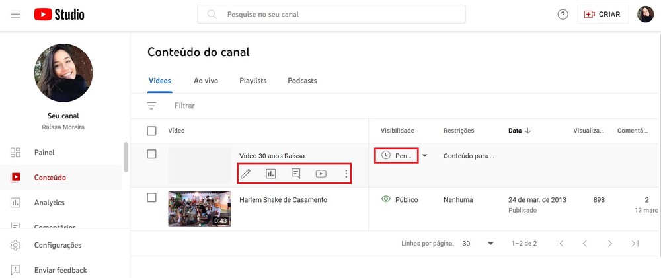Click the 24 de mar. de 2013 date
The width and height of the screenshot is (661, 278).
point(537,200)
